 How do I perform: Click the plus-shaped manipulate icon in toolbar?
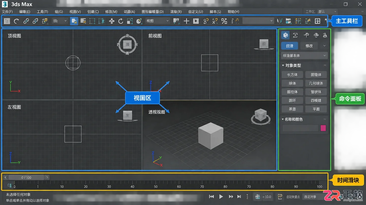pyautogui.click(x=186, y=21)
